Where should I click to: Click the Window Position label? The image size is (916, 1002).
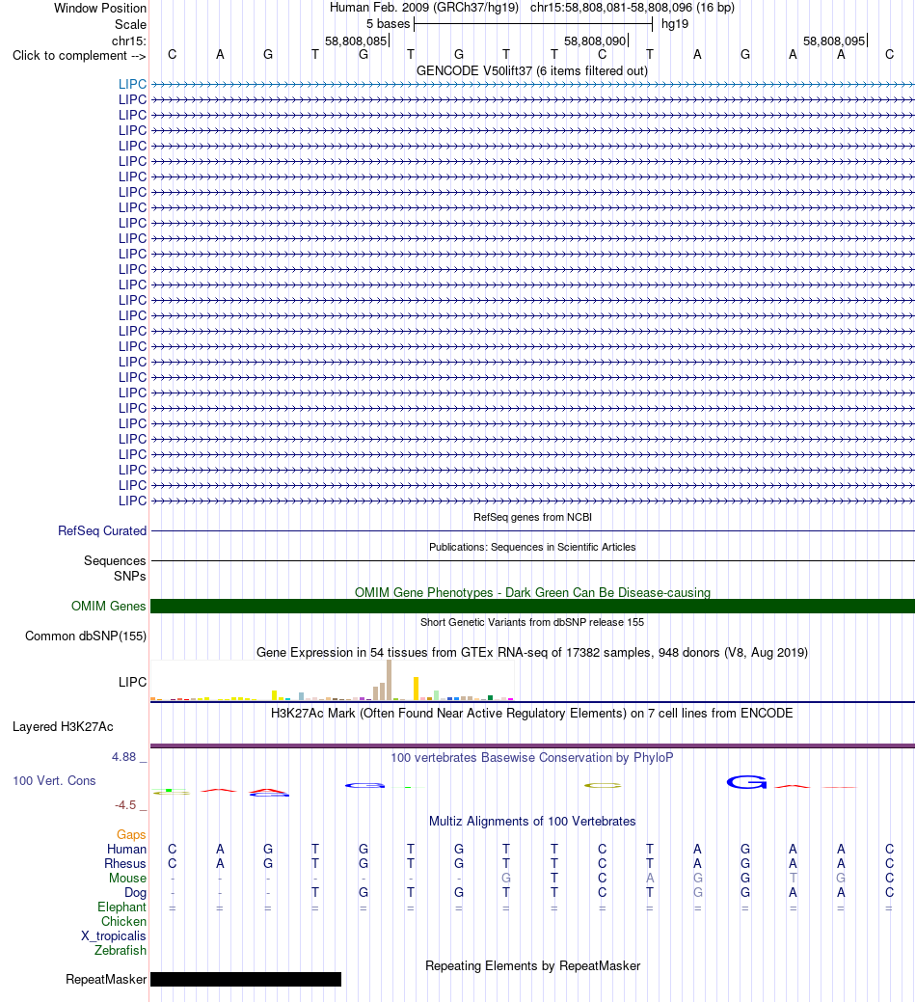coord(100,9)
